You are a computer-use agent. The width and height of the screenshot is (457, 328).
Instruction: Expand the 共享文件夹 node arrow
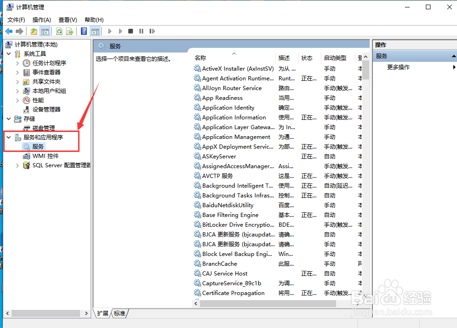[x=17, y=82]
